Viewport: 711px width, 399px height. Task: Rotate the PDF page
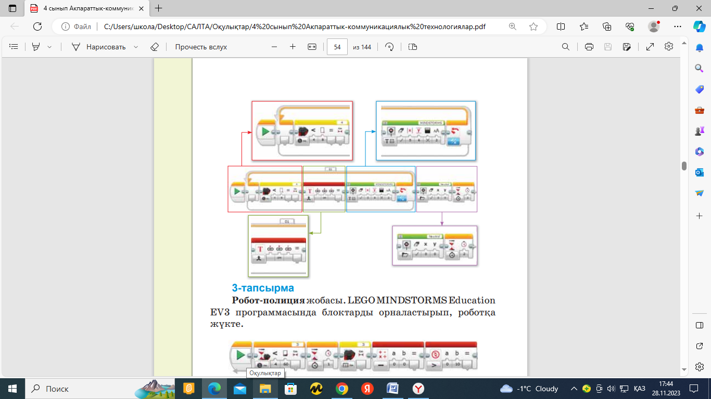coord(389,47)
